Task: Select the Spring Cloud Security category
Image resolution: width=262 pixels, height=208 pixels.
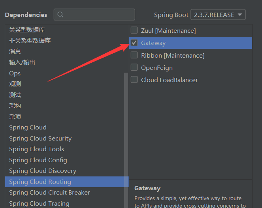Action: [40, 139]
